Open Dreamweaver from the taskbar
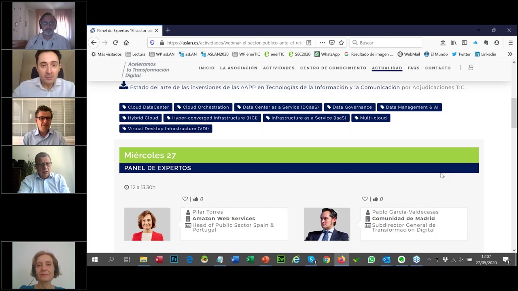Viewport: 518px width, 291px height. click(280, 259)
